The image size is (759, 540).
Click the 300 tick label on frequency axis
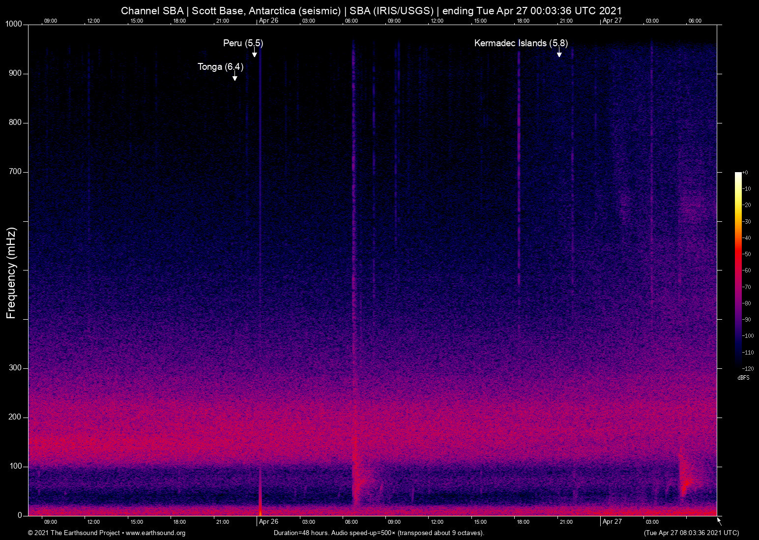[x=15, y=368]
